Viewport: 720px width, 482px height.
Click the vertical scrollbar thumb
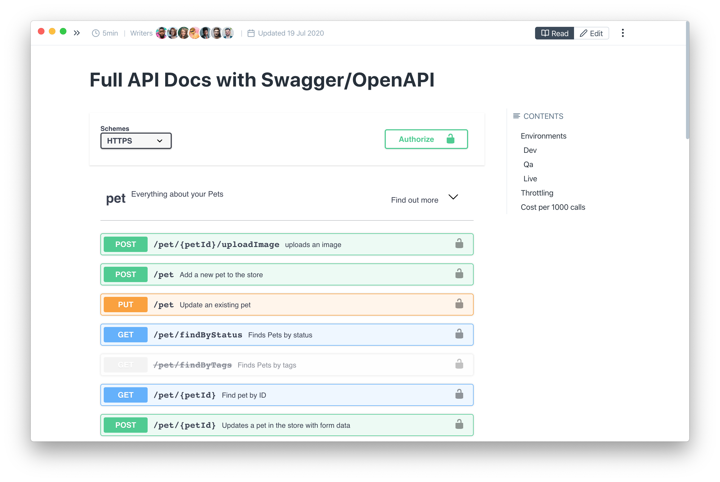click(x=687, y=81)
